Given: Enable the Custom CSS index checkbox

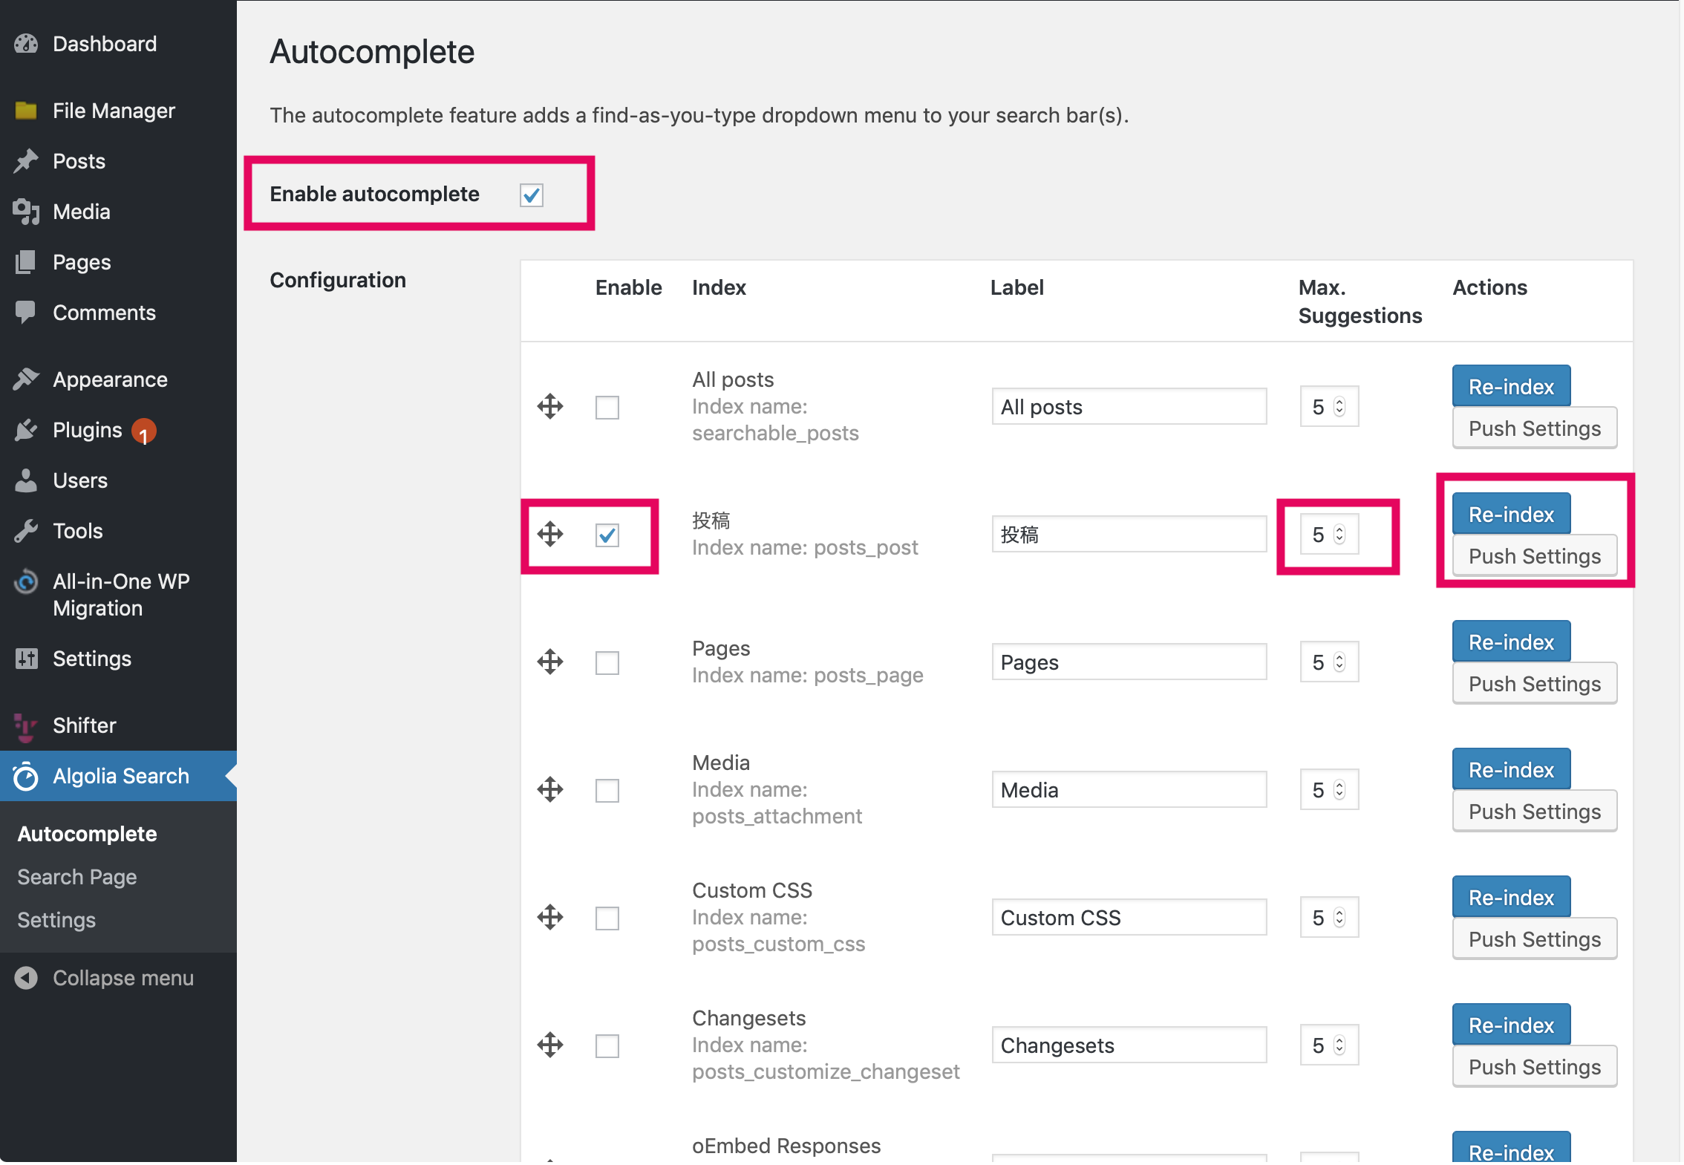Looking at the screenshot, I should pos(607,918).
